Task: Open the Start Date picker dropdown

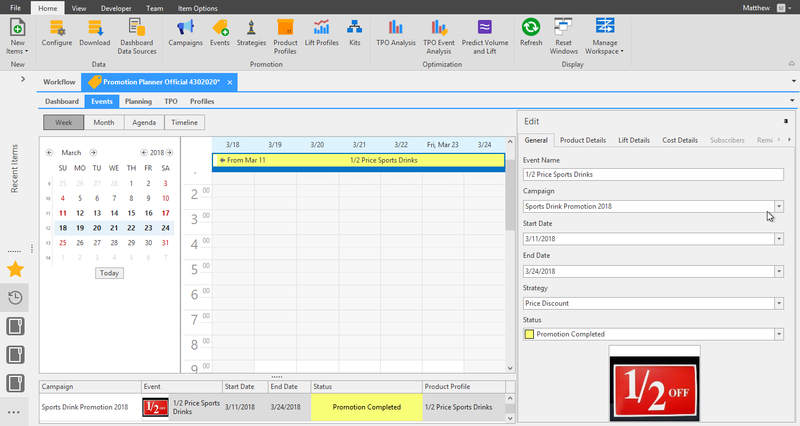Action: pos(779,239)
